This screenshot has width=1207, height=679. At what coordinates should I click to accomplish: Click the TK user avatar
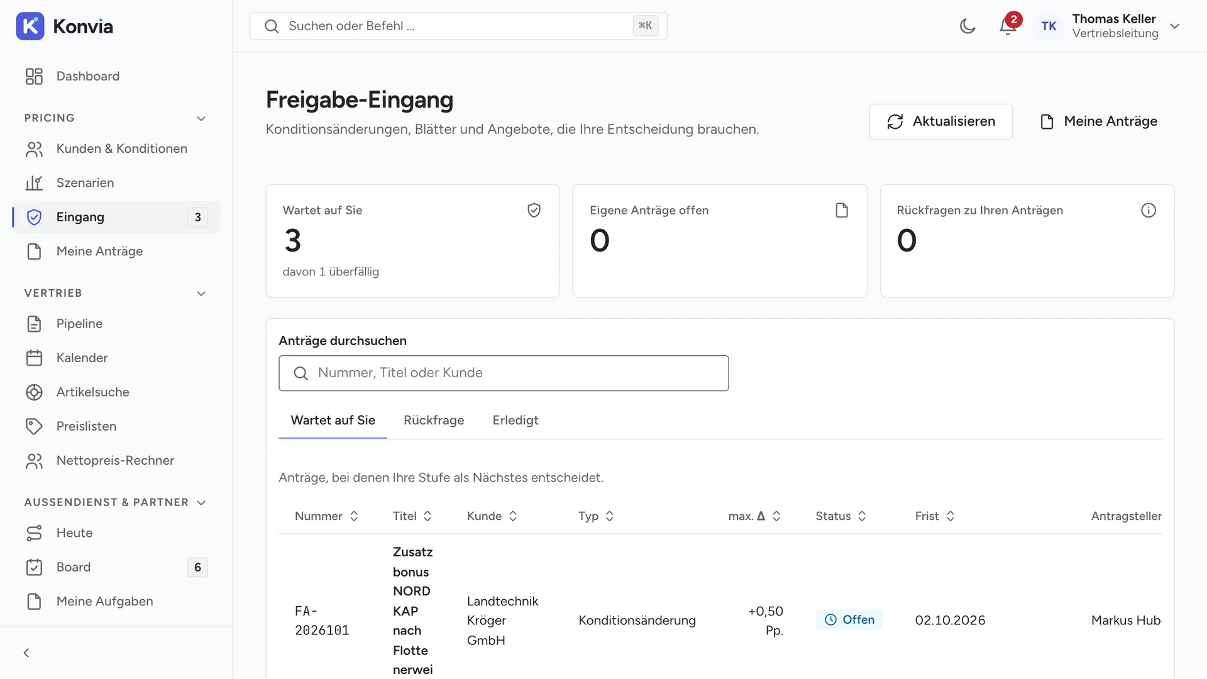1049,26
